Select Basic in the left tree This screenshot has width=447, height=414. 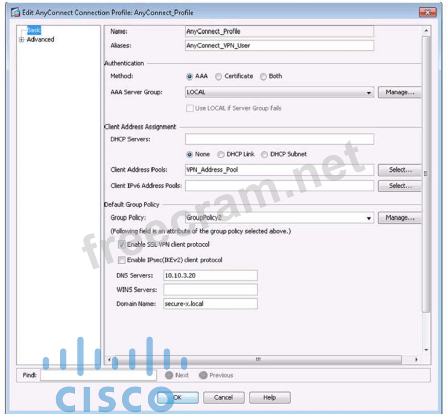pos(34,30)
